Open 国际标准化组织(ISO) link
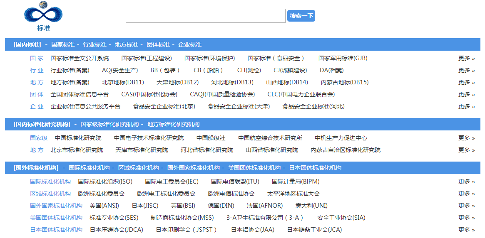 coord(105,182)
